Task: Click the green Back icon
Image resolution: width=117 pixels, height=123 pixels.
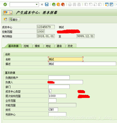Action: (54, 4)
